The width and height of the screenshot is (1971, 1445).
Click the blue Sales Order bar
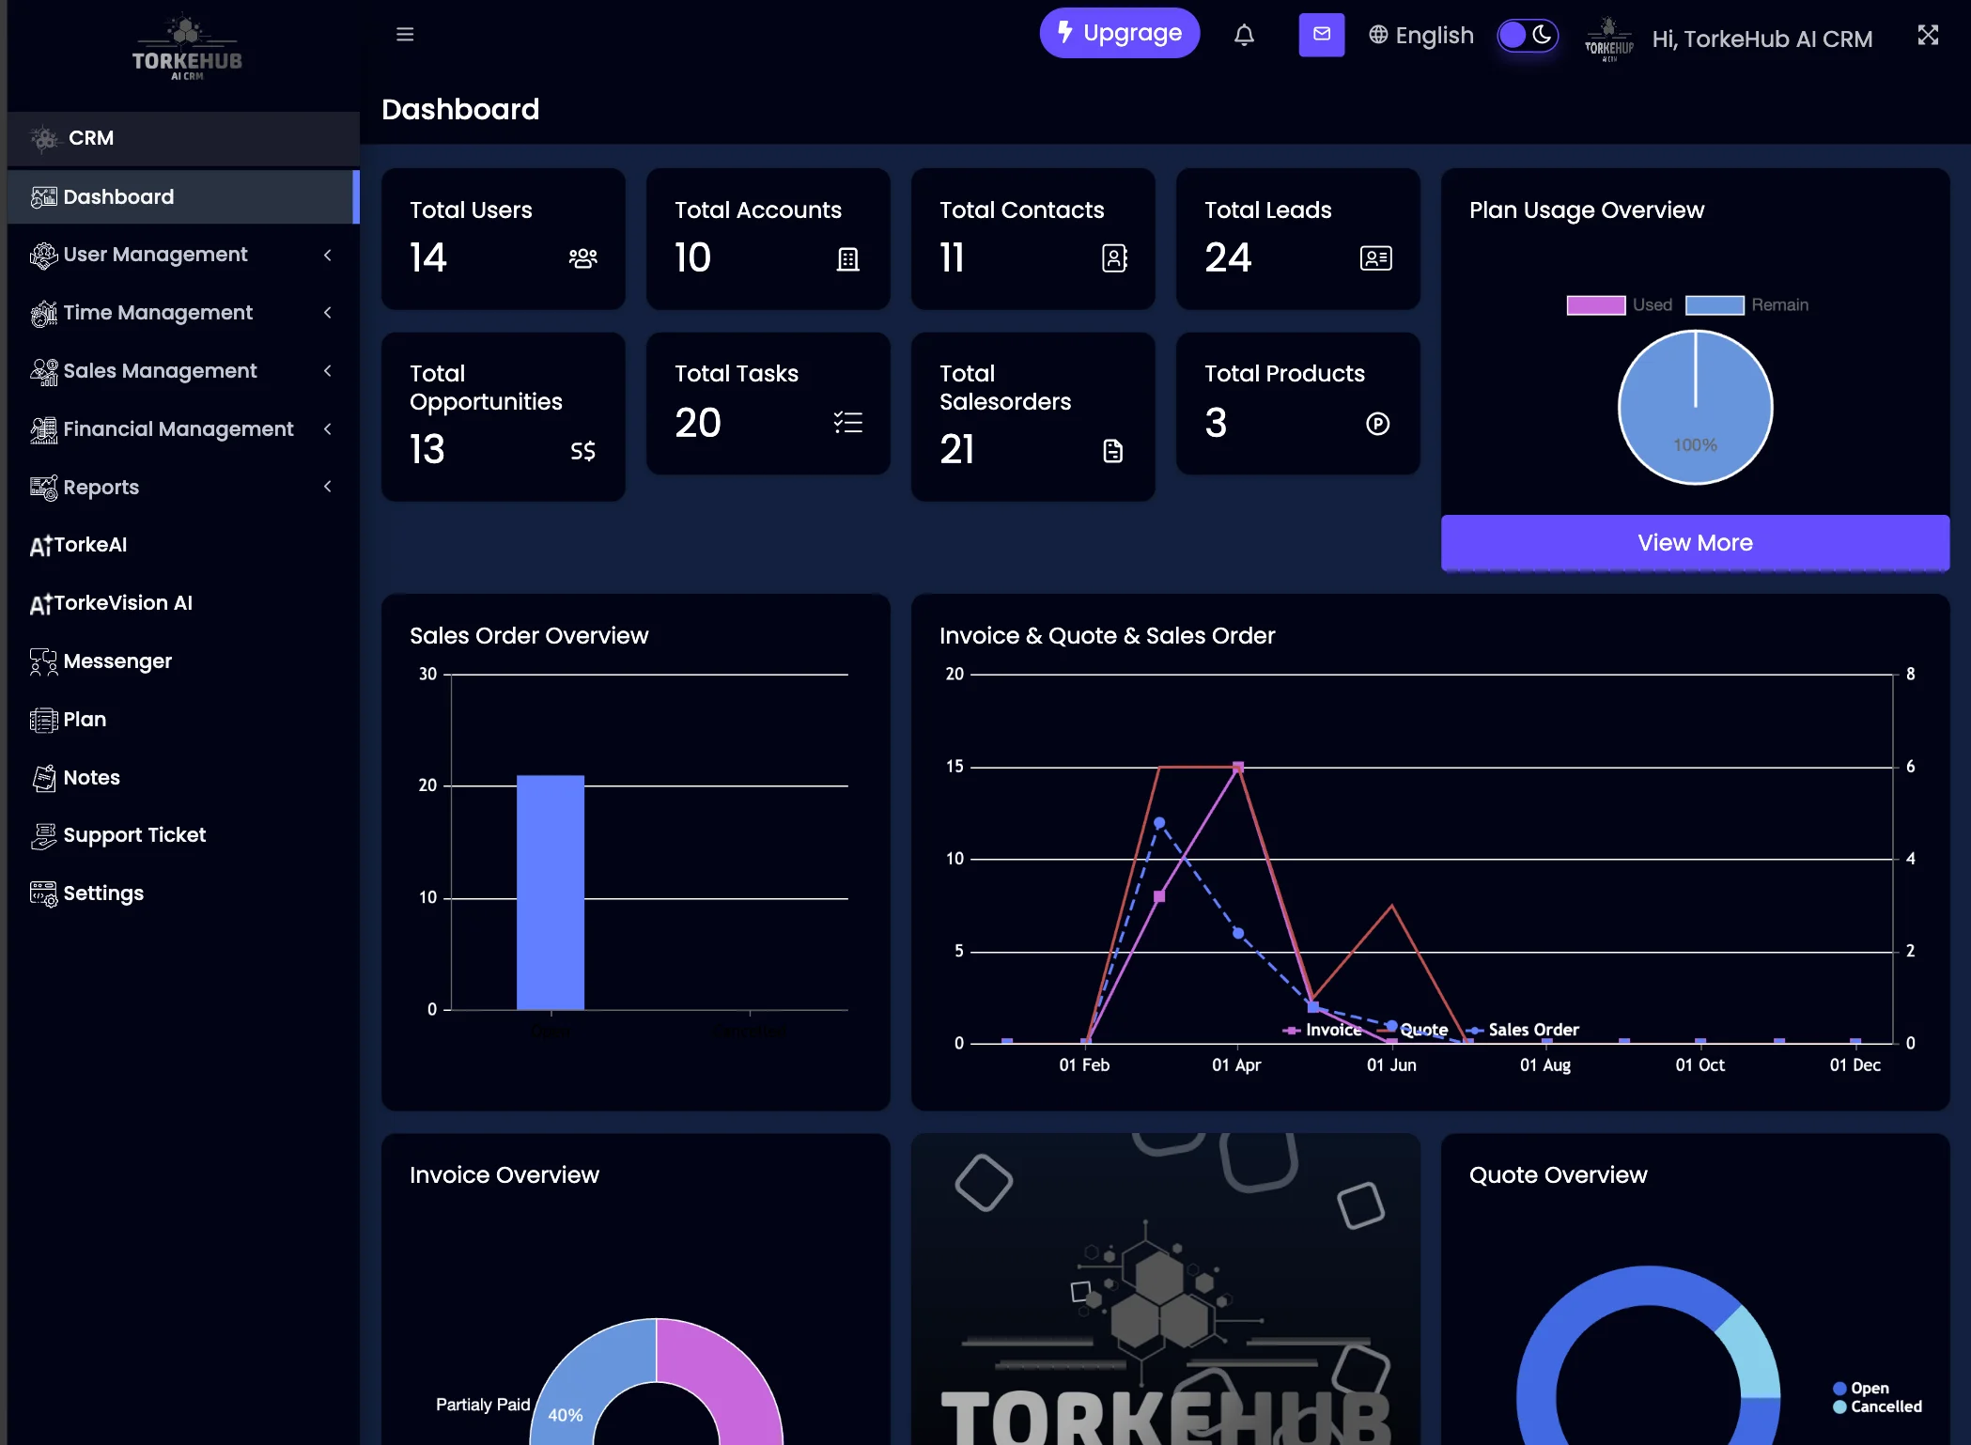pyautogui.click(x=551, y=893)
